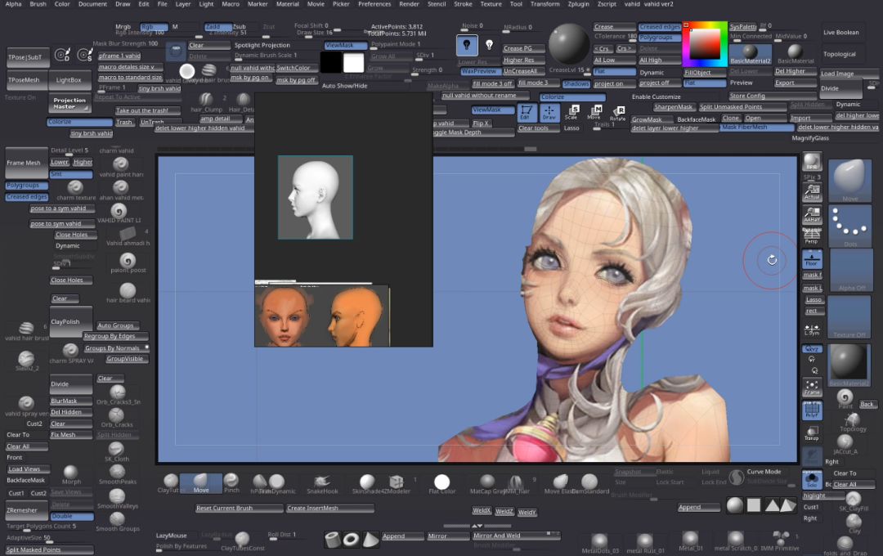Select the Draw mode icon
Image resolution: width=883 pixels, height=556 pixels.
[549, 113]
